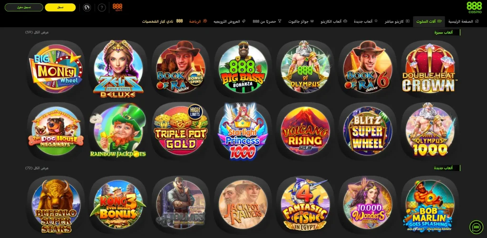Screen dimensions: 487x238
Task: Launch the Big Money Wheel game
Action: click(x=56, y=69)
